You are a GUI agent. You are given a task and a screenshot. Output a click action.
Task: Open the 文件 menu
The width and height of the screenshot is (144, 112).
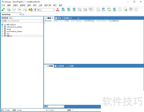pos(3,5)
